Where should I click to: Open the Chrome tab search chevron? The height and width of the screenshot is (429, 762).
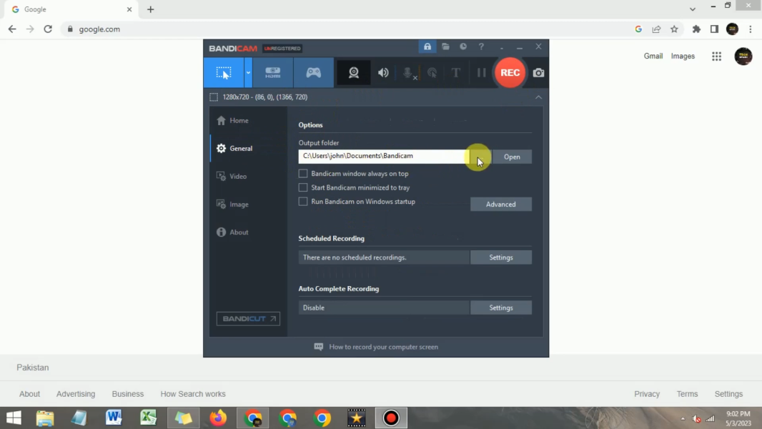693,9
